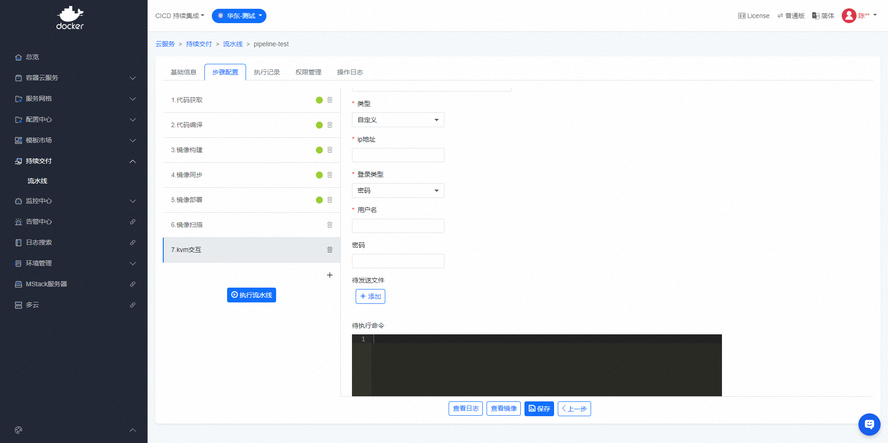This screenshot has width=888, height=443.
Task: Expand the 华东-测试 environment dropdown
Action: (x=239, y=16)
